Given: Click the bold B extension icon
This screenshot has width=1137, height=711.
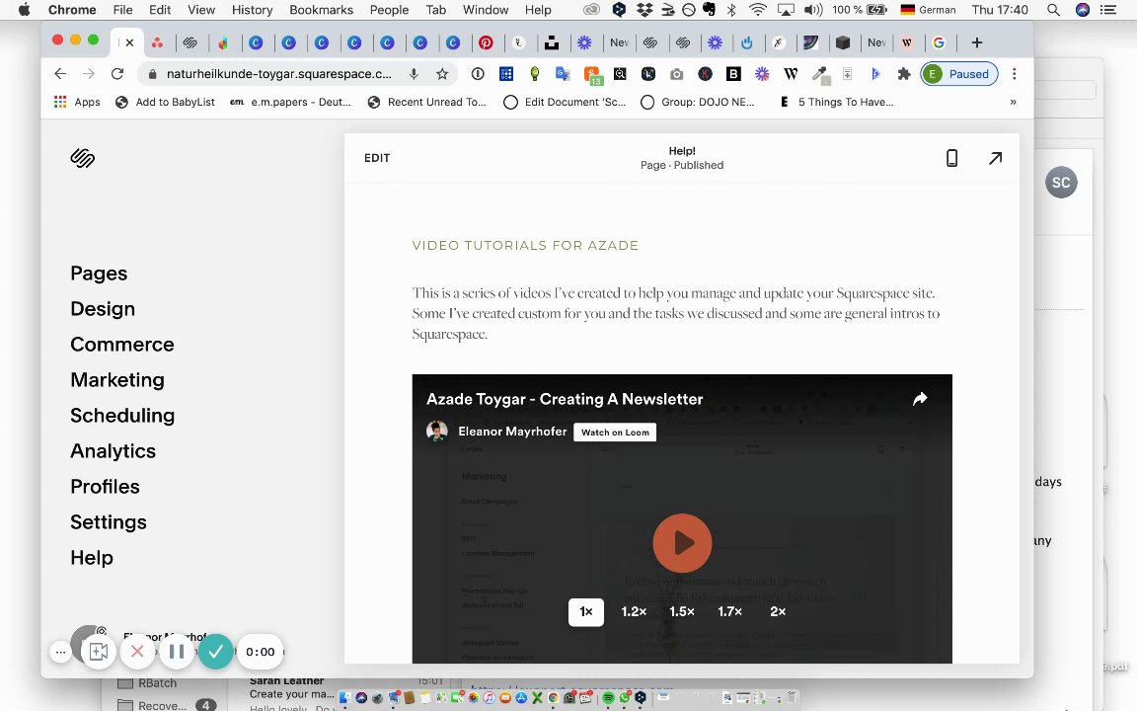Looking at the screenshot, I should [x=733, y=74].
